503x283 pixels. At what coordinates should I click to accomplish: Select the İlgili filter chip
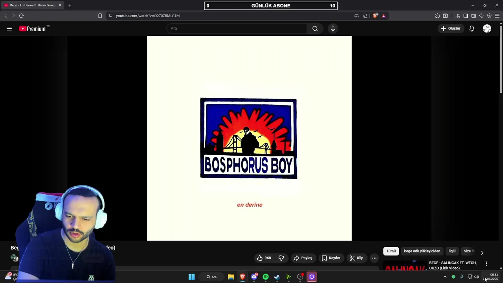click(x=452, y=251)
